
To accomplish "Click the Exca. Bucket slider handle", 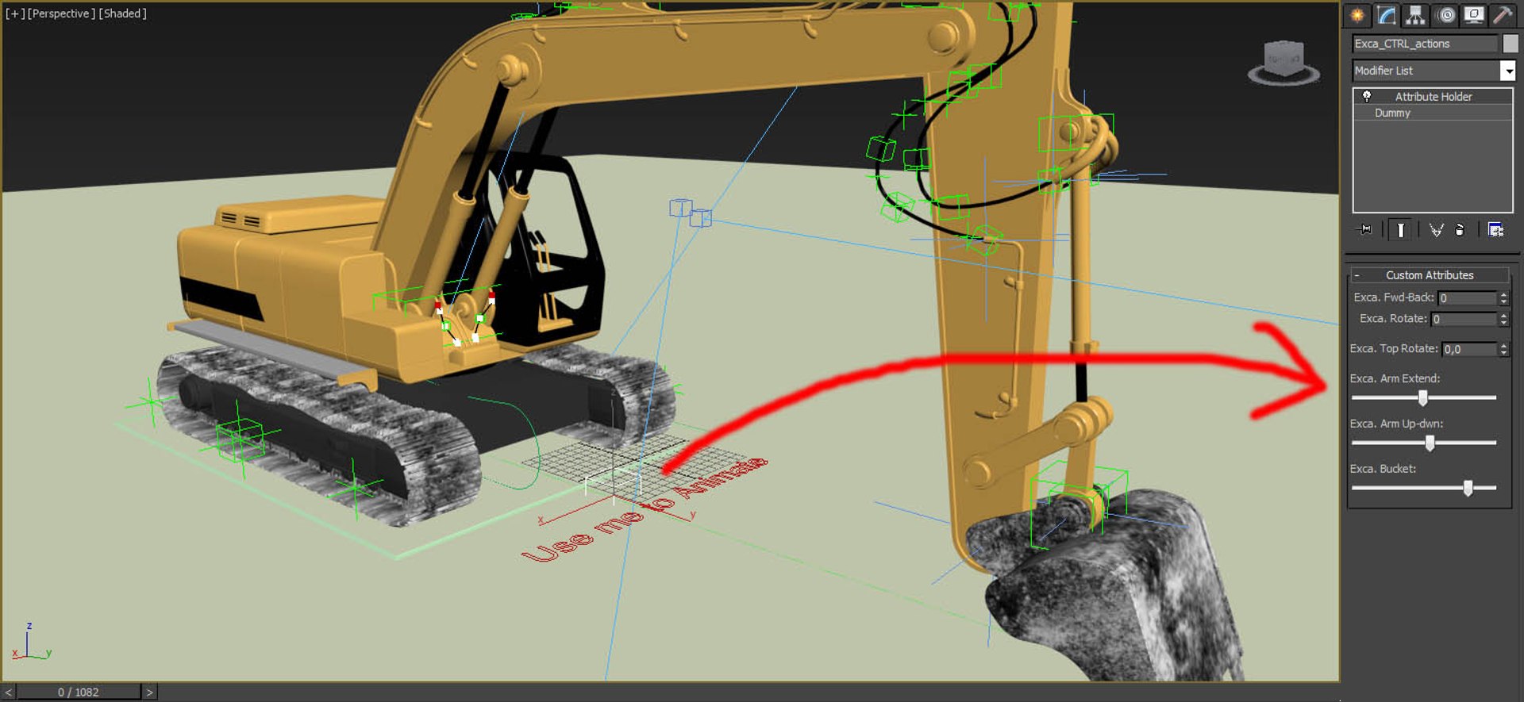I will (1468, 488).
